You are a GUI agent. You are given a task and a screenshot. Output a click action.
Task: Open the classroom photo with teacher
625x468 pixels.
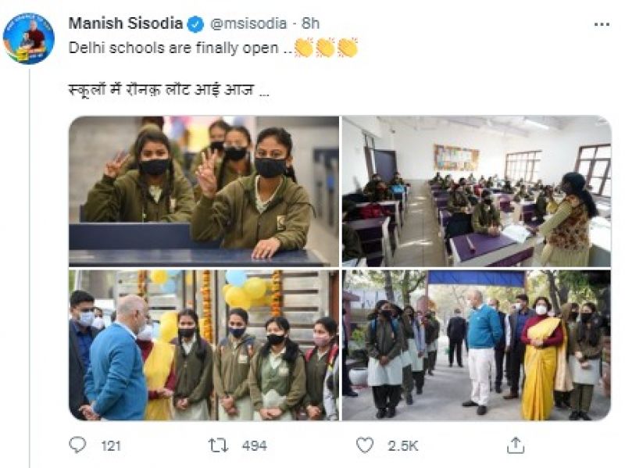(x=477, y=191)
